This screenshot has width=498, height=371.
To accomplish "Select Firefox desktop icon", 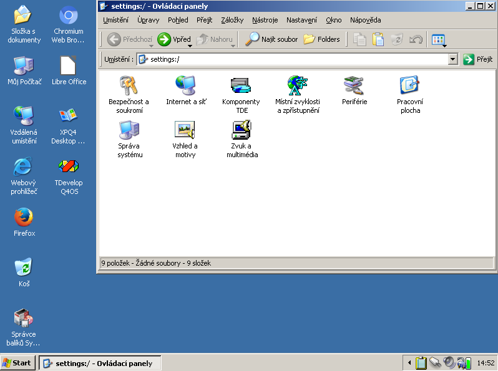I will [24, 222].
